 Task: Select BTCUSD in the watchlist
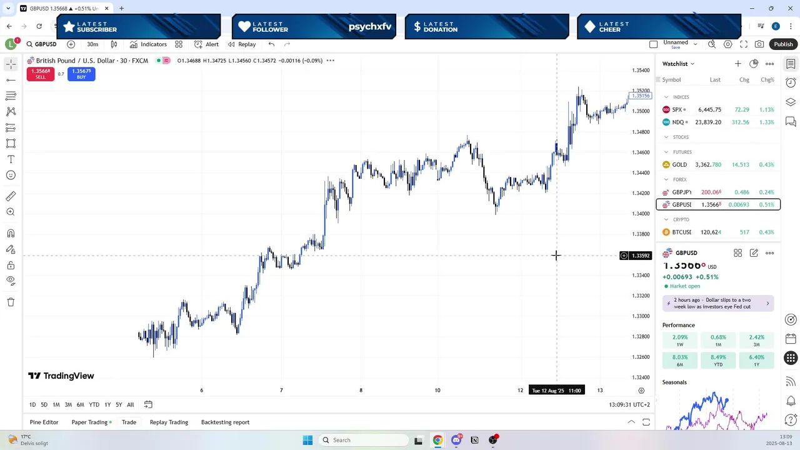pyautogui.click(x=718, y=232)
